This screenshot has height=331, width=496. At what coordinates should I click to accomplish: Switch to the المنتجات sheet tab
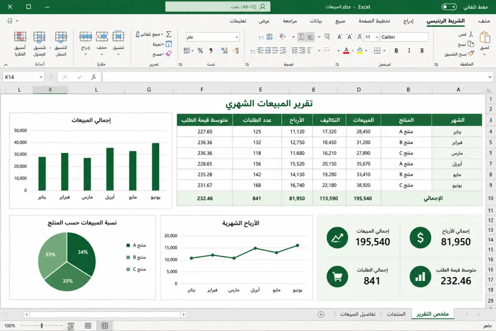pos(396,314)
